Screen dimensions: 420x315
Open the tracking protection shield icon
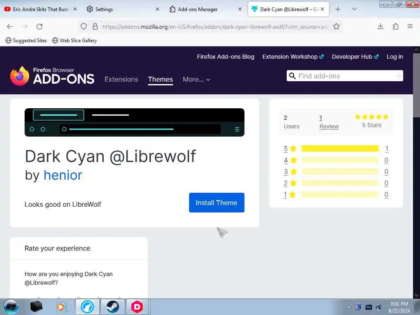[x=84, y=26]
